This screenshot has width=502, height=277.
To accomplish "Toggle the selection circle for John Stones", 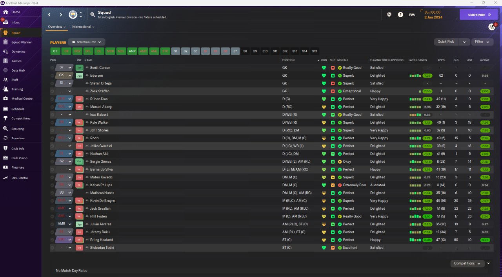I will coord(53,130).
